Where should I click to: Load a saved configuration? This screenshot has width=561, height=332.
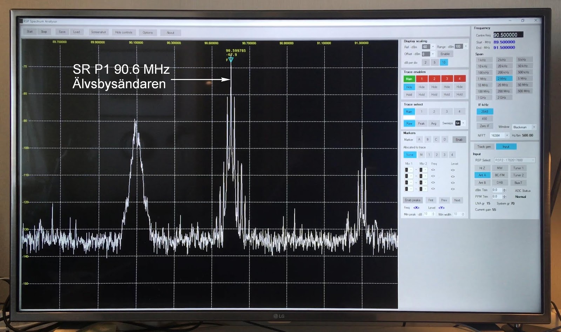[76, 32]
